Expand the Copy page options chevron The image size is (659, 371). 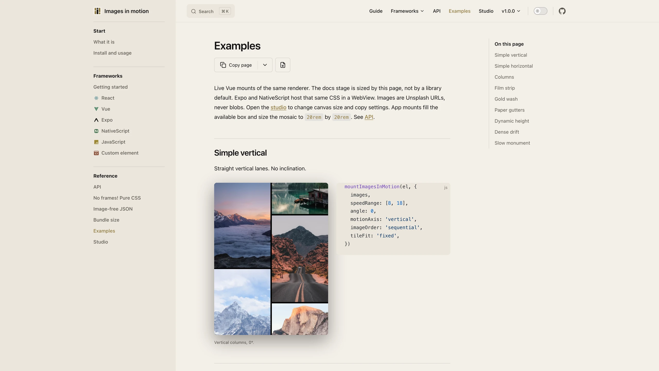click(x=265, y=65)
